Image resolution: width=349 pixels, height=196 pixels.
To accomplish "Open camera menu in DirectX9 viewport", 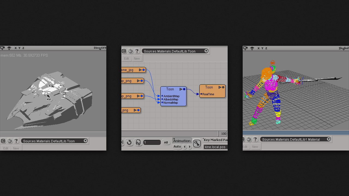I will [x=2, y=48].
